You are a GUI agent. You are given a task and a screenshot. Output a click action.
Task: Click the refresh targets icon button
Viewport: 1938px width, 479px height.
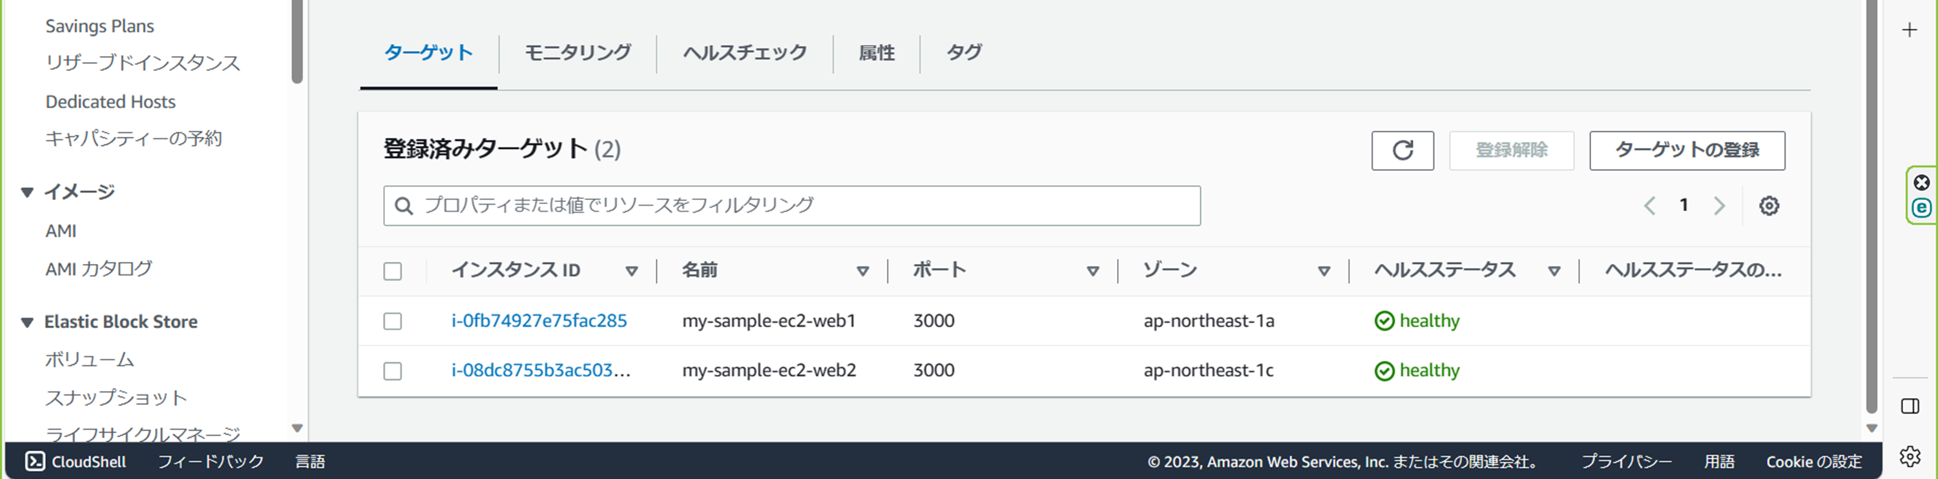(x=1402, y=150)
